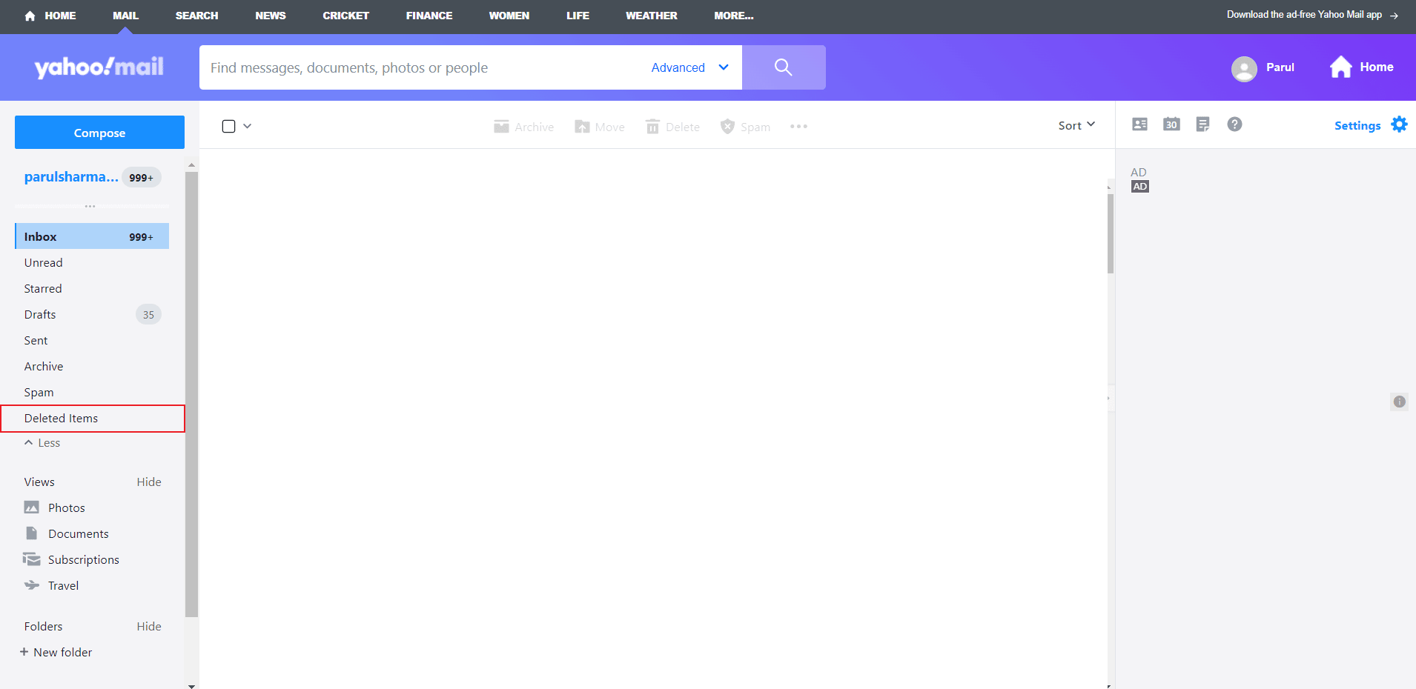The image size is (1416, 689).
Task: Switch to the CRICKET tab
Action: point(345,16)
